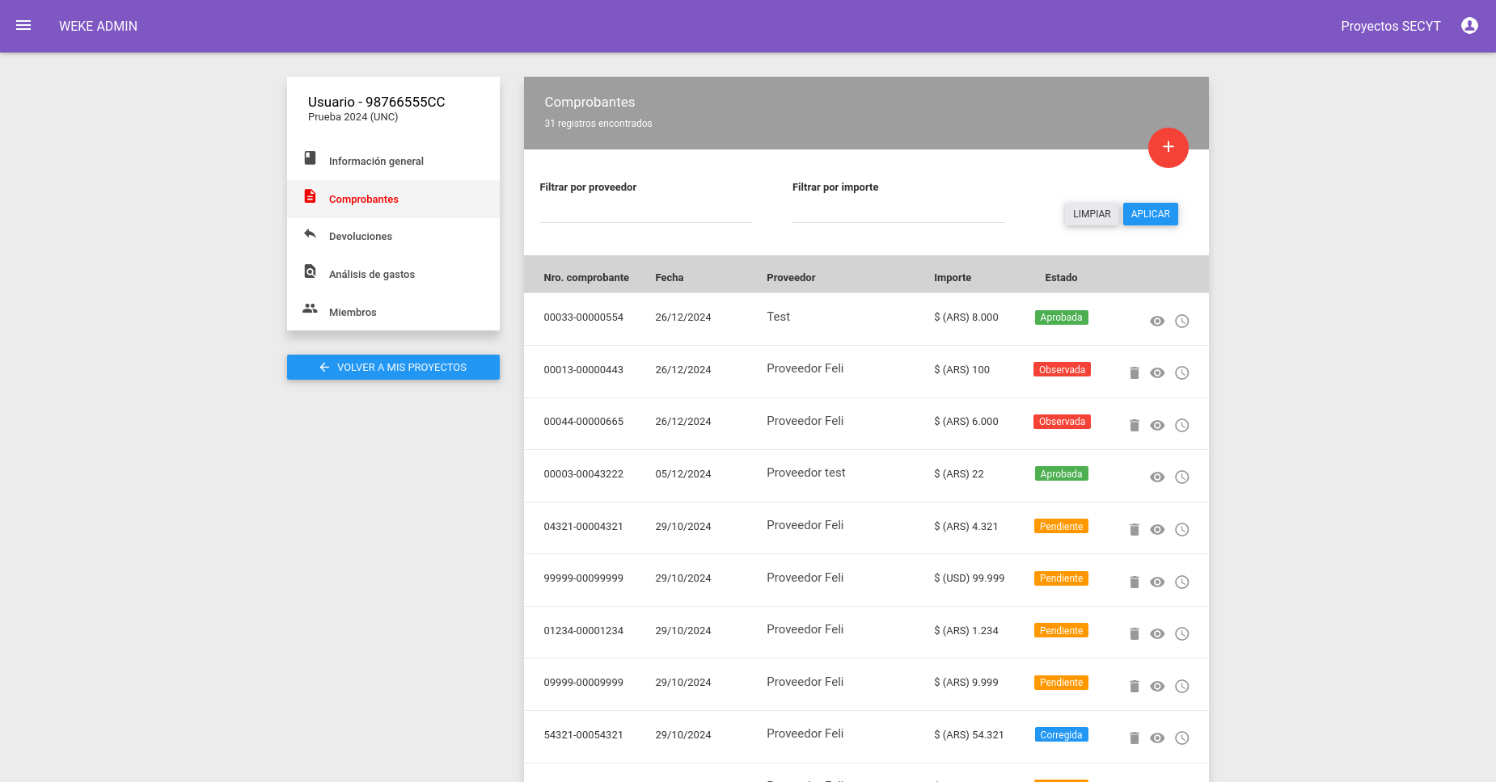Image resolution: width=1496 pixels, height=782 pixels.
Task: Click the Información general book icon
Action: click(x=310, y=158)
